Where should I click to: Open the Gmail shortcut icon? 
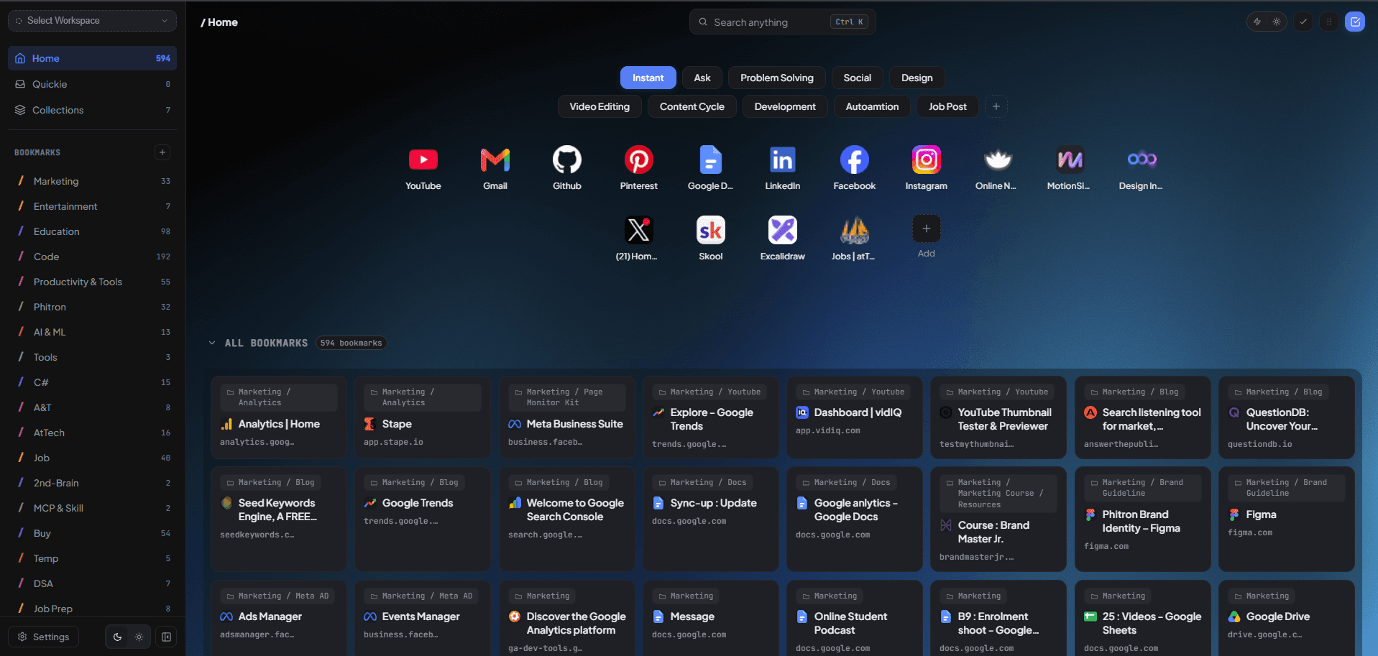[495, 160]
